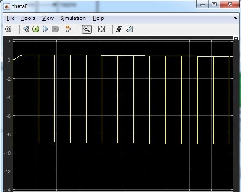Viewport: 241px width, 192px height.
Task: Open the Tools menu
Action: 28,18
